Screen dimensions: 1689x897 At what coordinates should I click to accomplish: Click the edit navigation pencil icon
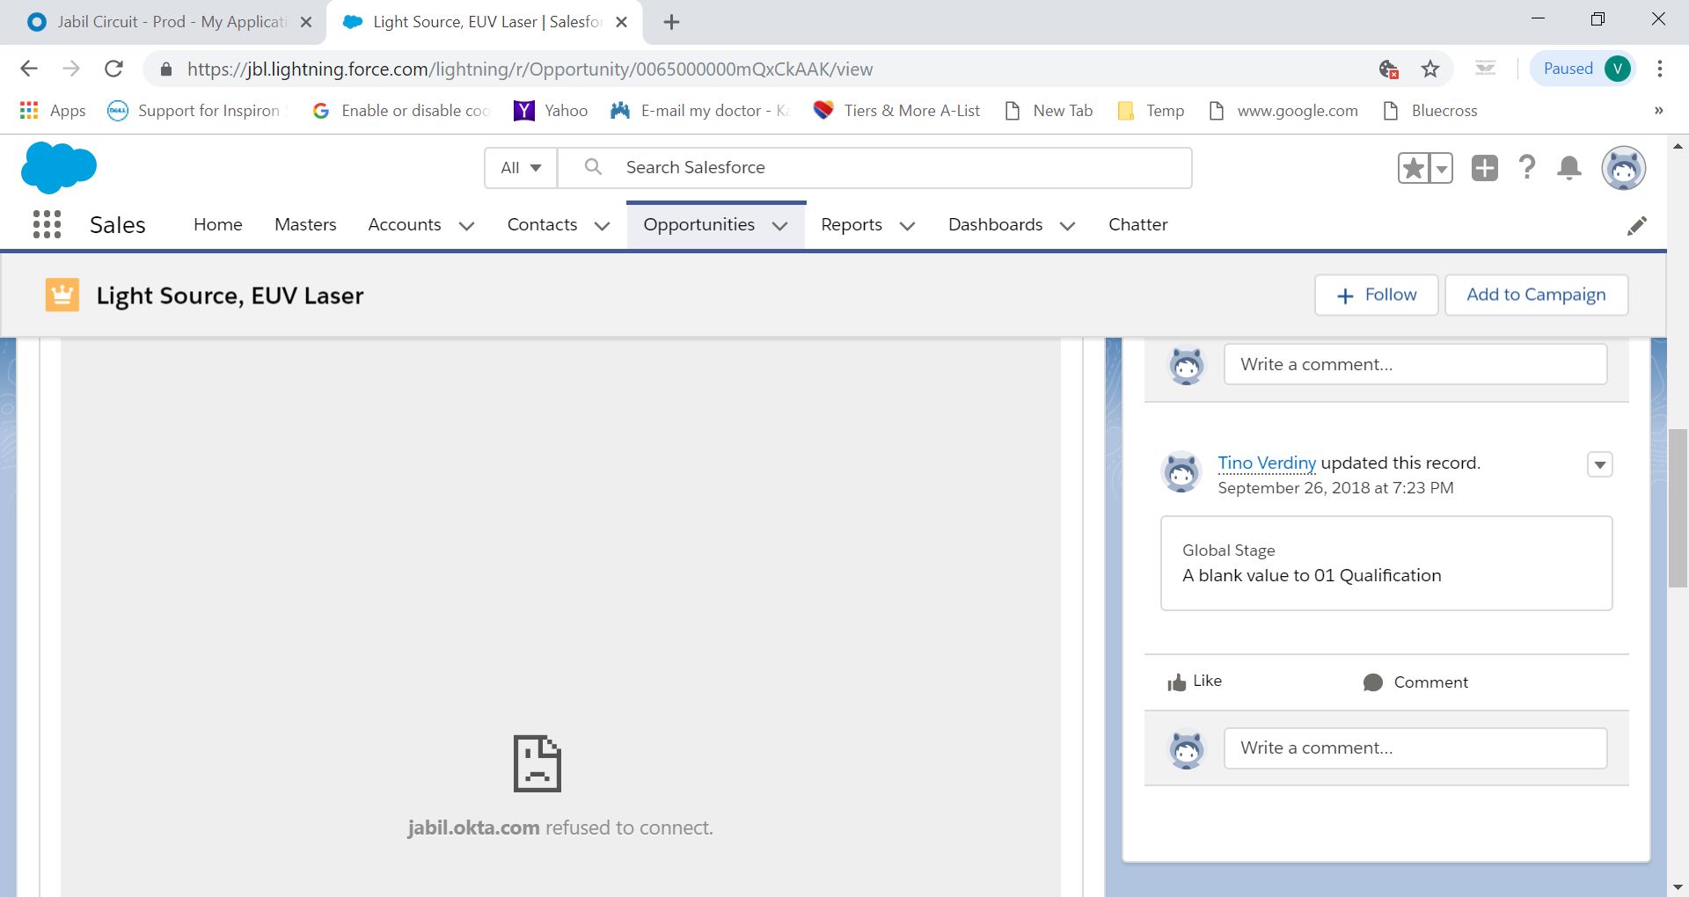pyautogui.click(x=1636, y=226)
